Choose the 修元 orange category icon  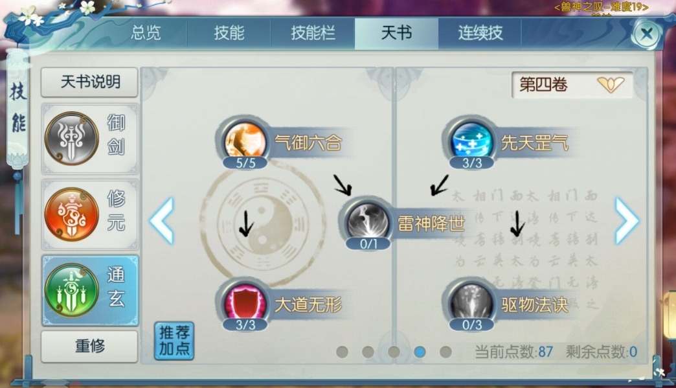pyautogui.click(x=72, y=214)
